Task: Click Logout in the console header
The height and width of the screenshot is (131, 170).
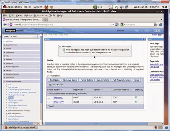Action: (146, 31)
